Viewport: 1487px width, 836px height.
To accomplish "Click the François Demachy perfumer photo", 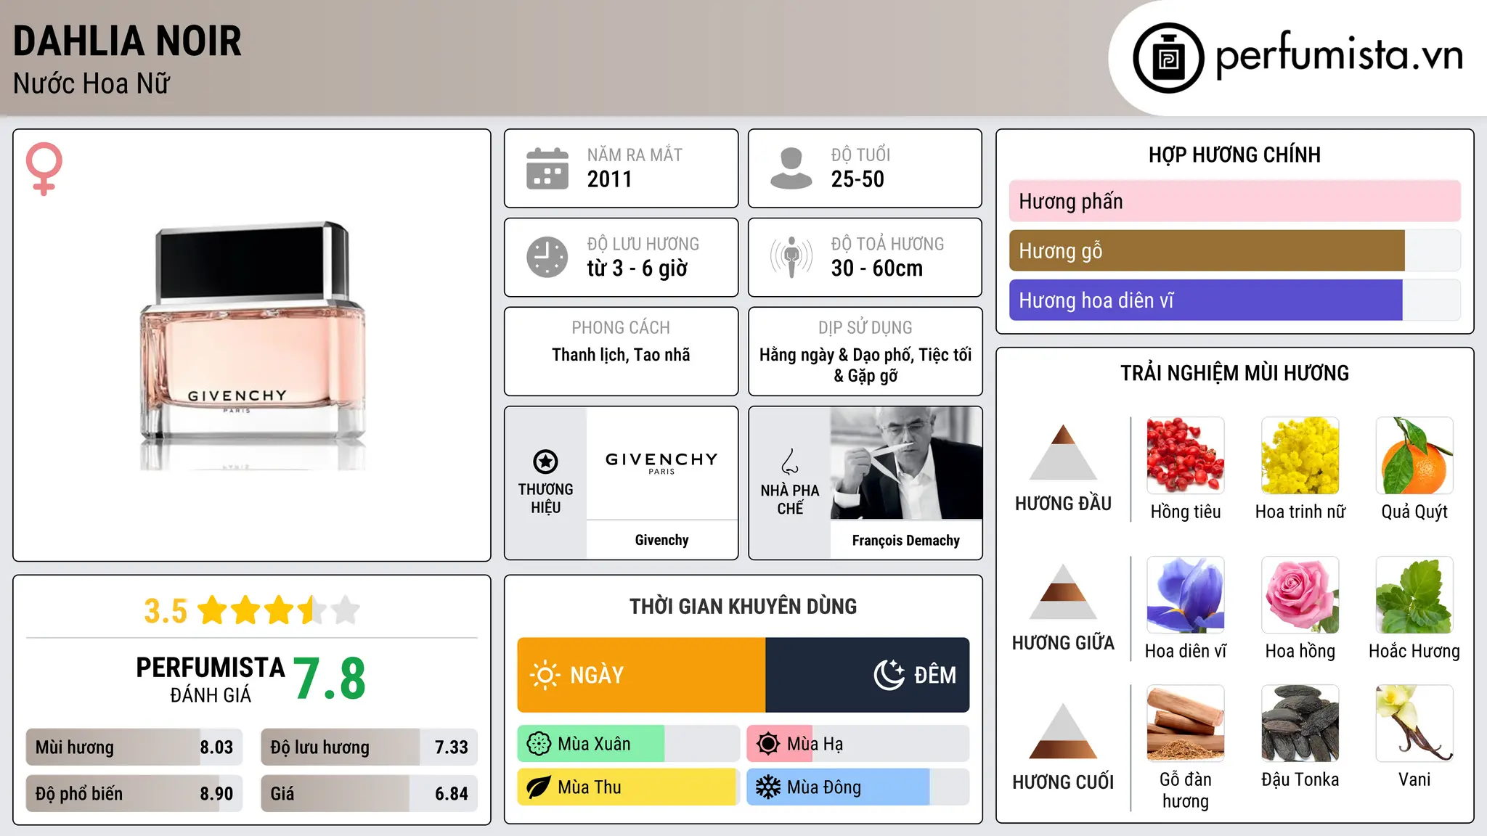I will (906, 463).
